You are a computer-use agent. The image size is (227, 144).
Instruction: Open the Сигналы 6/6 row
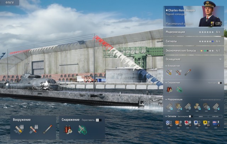click(194, 41)
